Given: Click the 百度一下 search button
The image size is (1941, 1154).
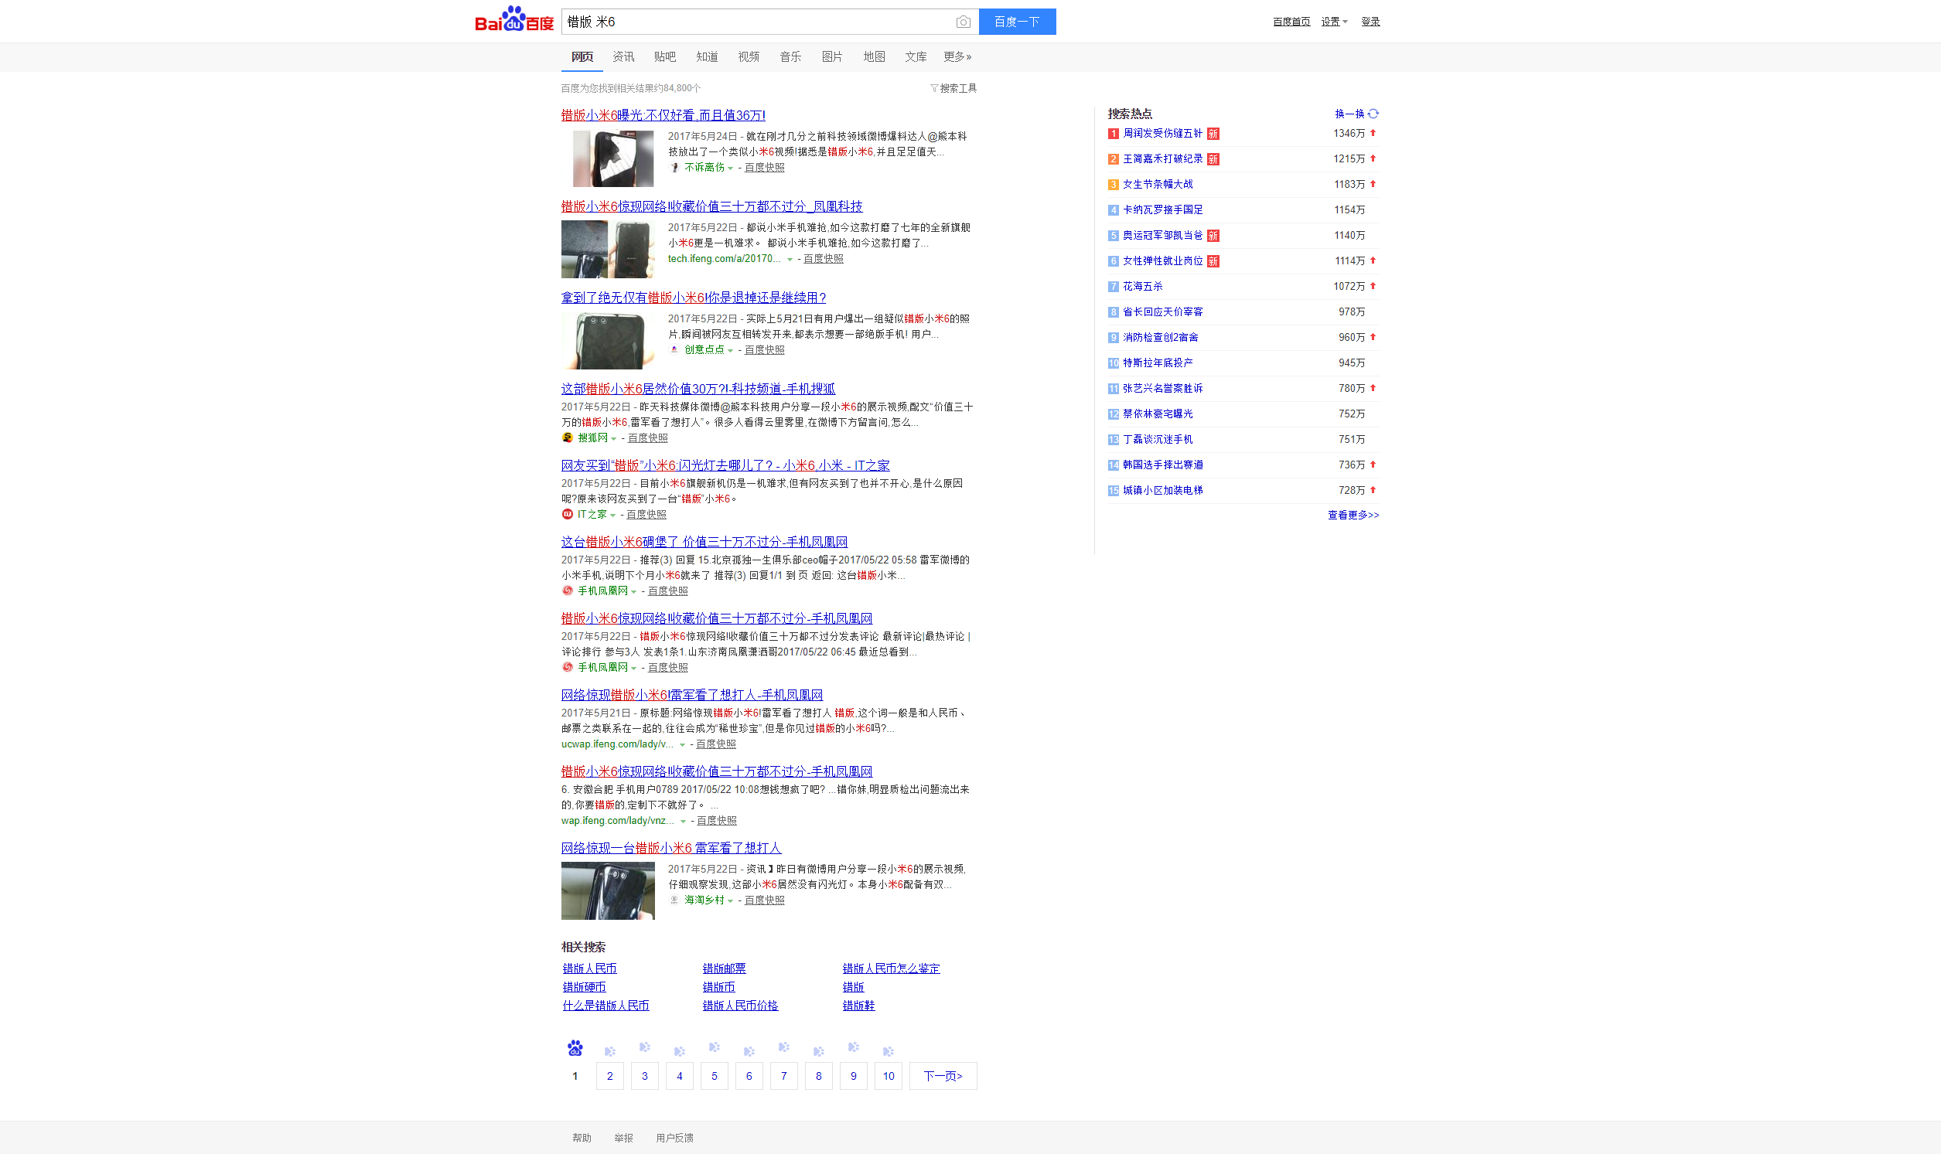Looking at the screenshot, I should coord(1018,22).
